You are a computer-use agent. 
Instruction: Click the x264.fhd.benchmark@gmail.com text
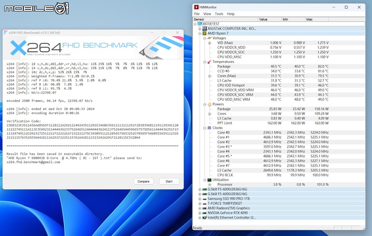tap(33, 162)
